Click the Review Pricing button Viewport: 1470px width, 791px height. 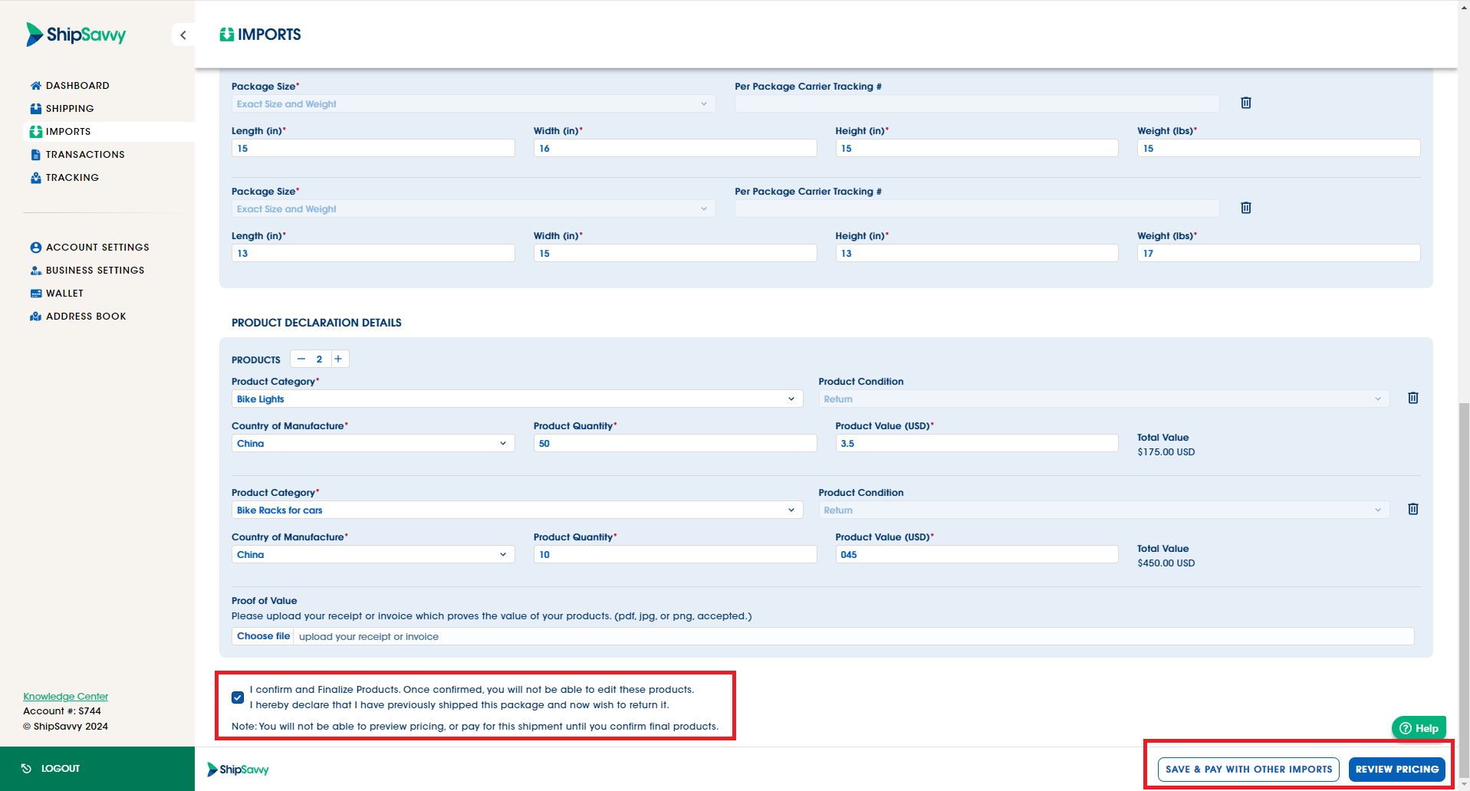1397,770
